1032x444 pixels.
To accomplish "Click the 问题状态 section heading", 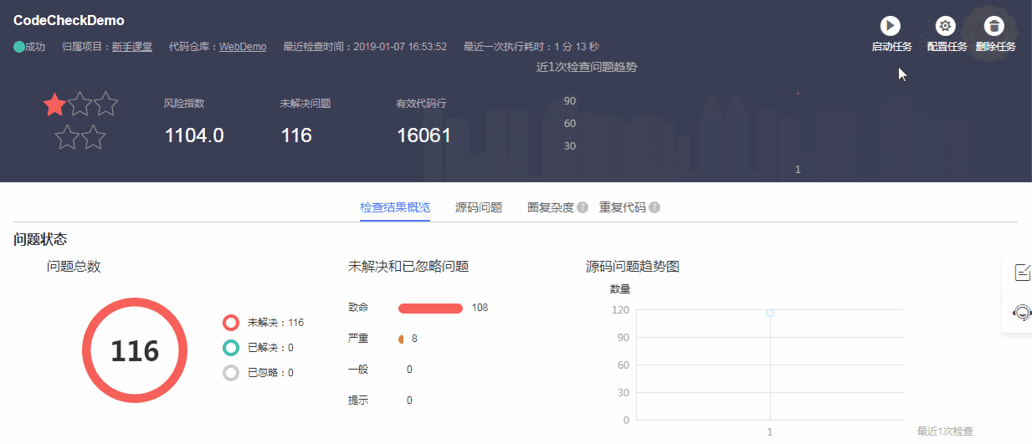I will coord(40,240).
